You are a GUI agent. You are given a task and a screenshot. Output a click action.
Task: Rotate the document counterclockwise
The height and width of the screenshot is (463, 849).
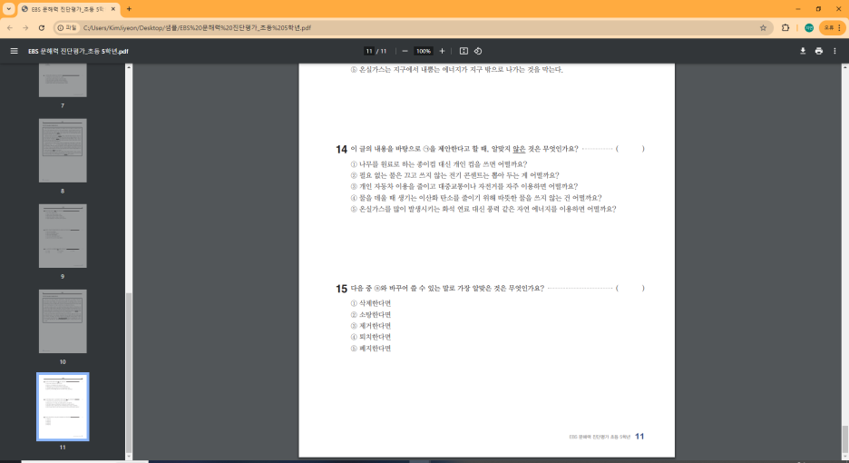[x=477, y=51]
